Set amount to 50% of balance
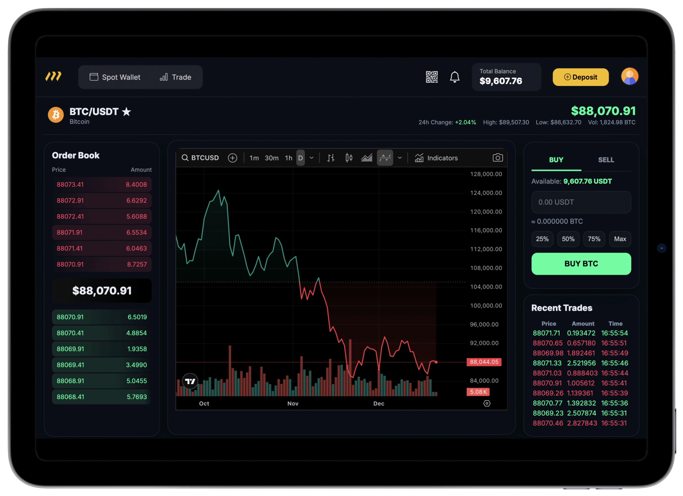This screenshot has height=496, width=683. point(568,239)
